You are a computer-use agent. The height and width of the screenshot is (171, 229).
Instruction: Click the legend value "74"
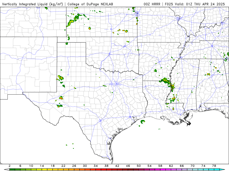click(203, 166)
